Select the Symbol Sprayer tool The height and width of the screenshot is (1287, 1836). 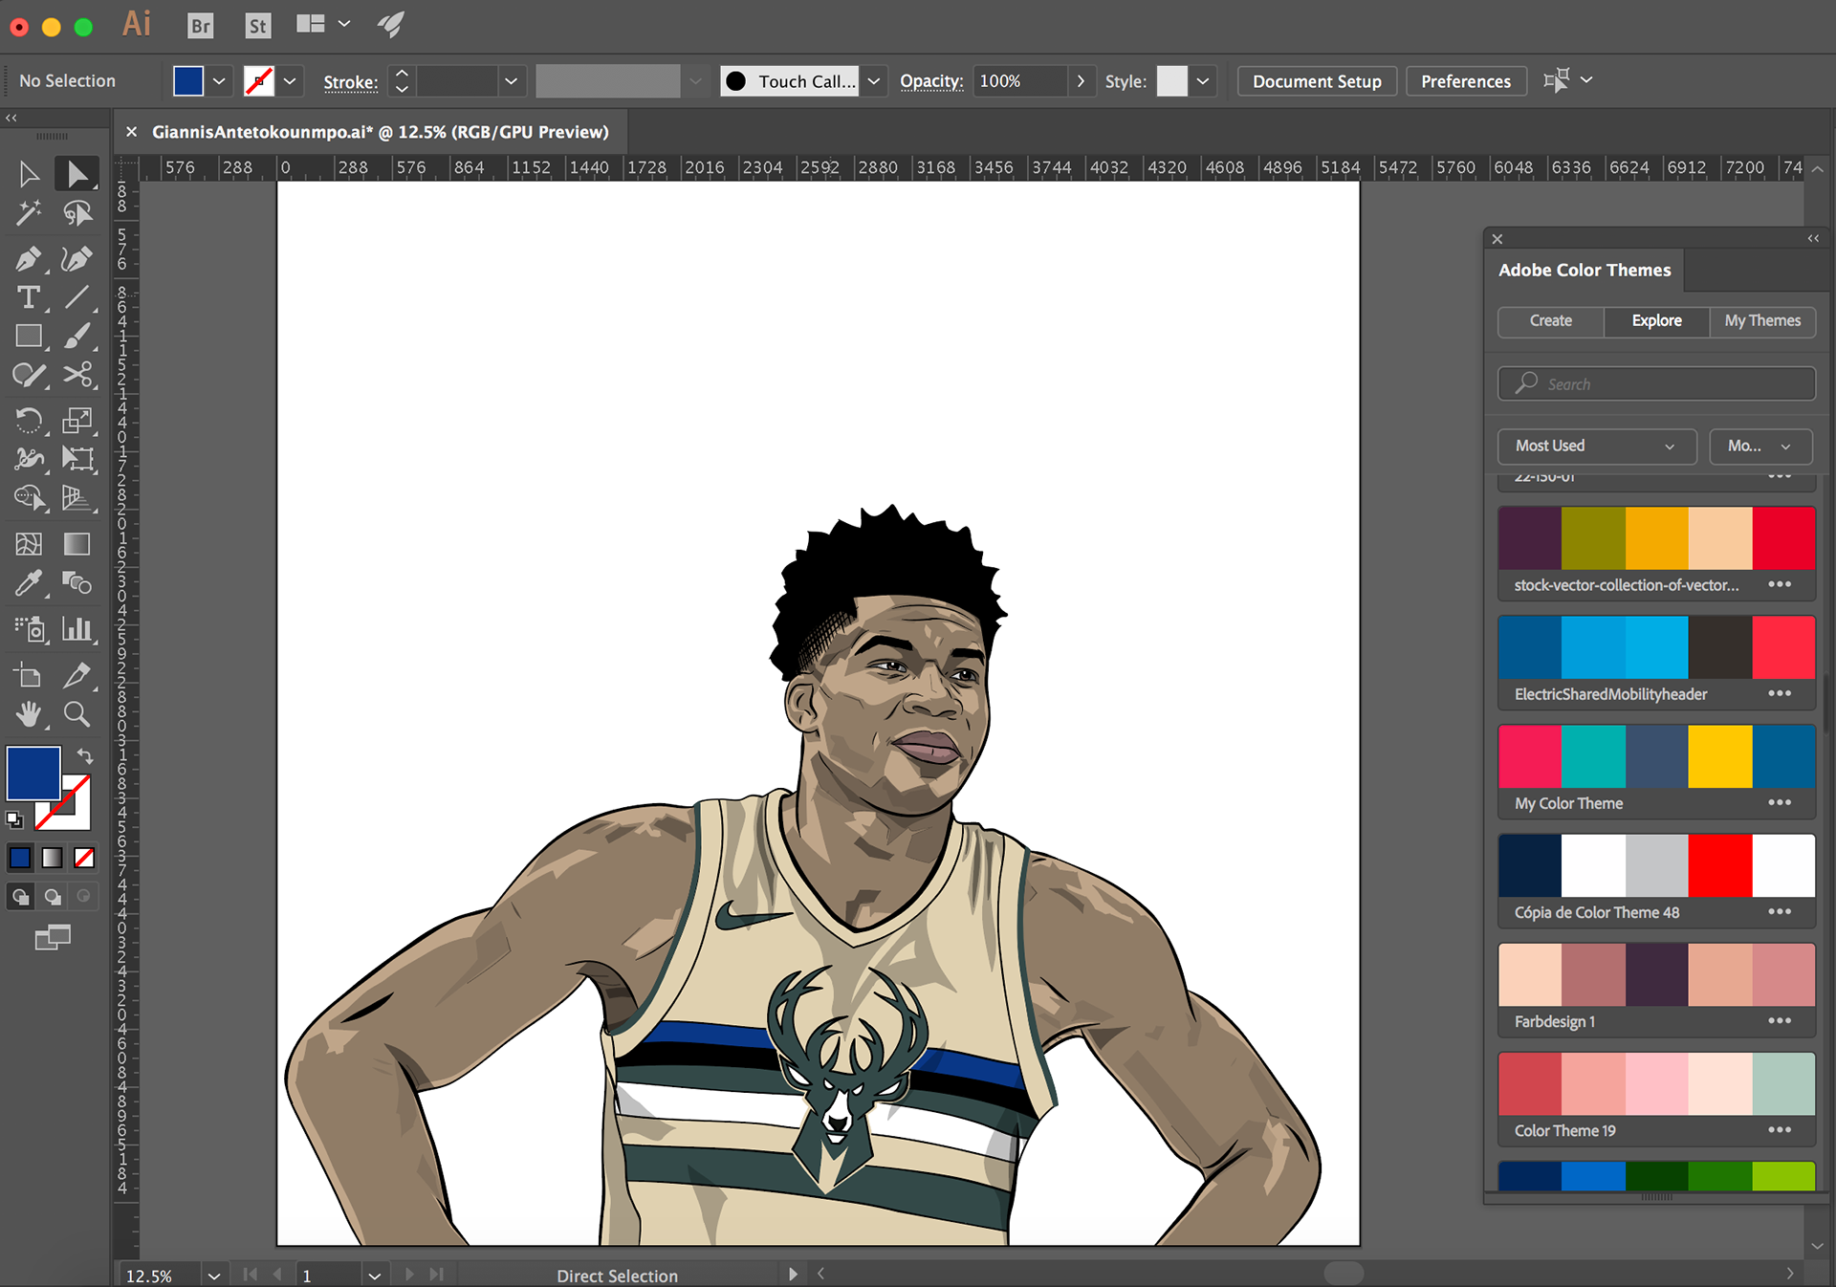(29, 628)
